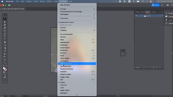Delete selection trash icon in Layers panel

pos(160,67)
